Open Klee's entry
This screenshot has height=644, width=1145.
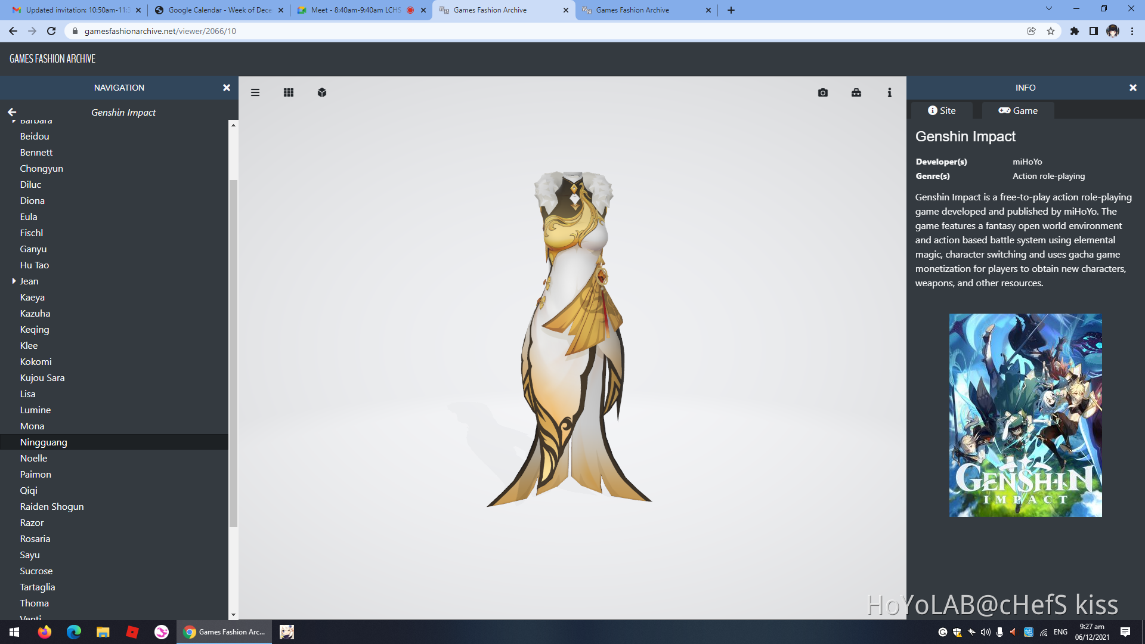[x=29, y=346]
